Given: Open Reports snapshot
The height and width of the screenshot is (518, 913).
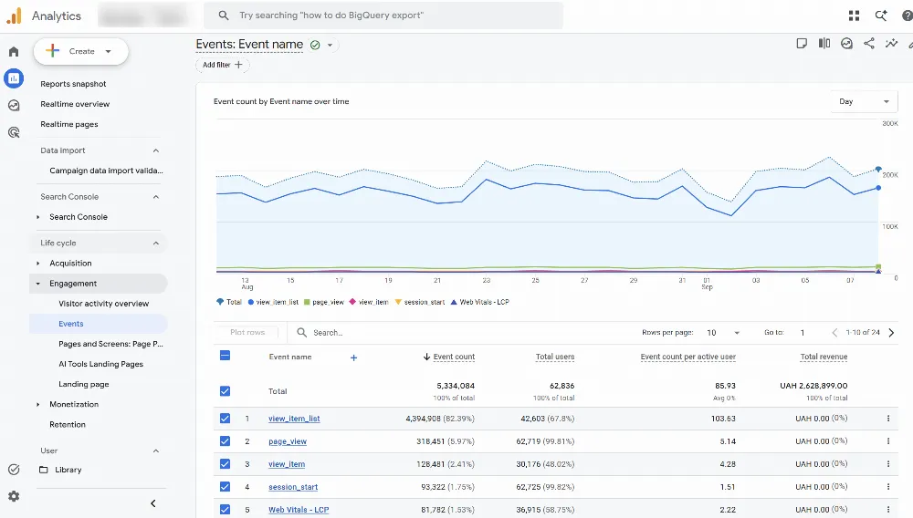Looking at the screenshot, I should coord(73,84).
